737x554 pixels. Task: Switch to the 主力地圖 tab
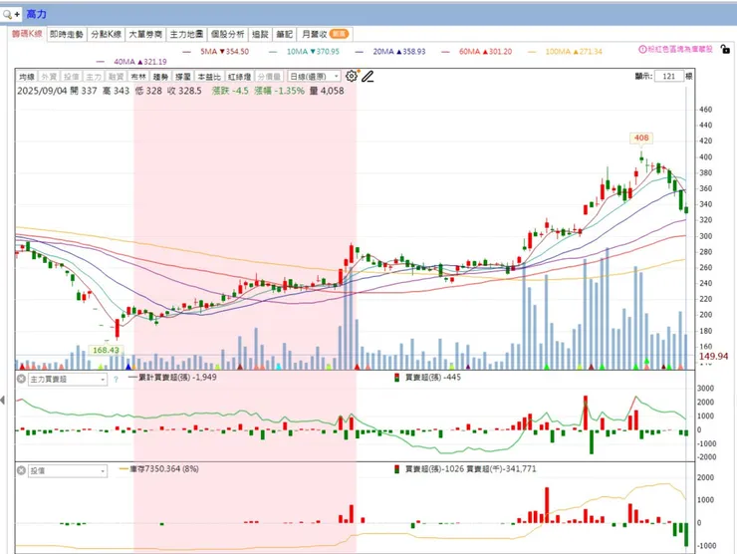186,34
